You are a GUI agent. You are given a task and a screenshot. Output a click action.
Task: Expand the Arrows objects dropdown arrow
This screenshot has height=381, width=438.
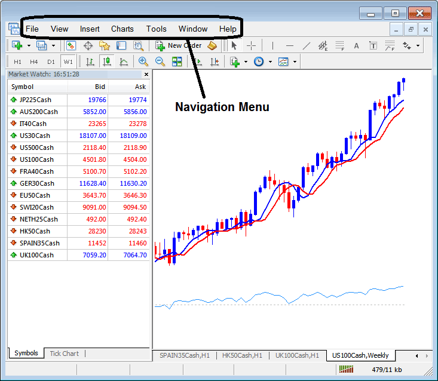pos(418,45)
